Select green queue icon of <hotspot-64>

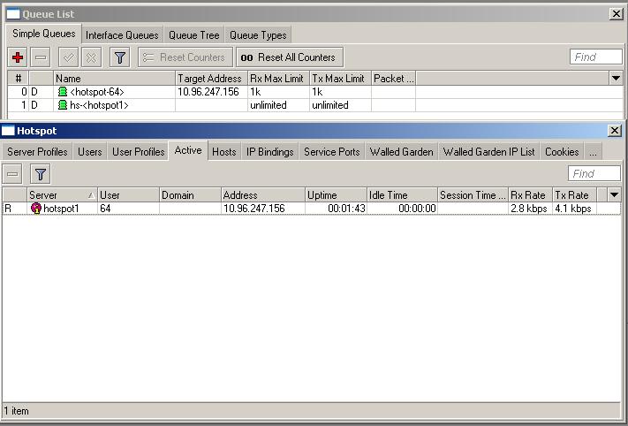[63, 92]
